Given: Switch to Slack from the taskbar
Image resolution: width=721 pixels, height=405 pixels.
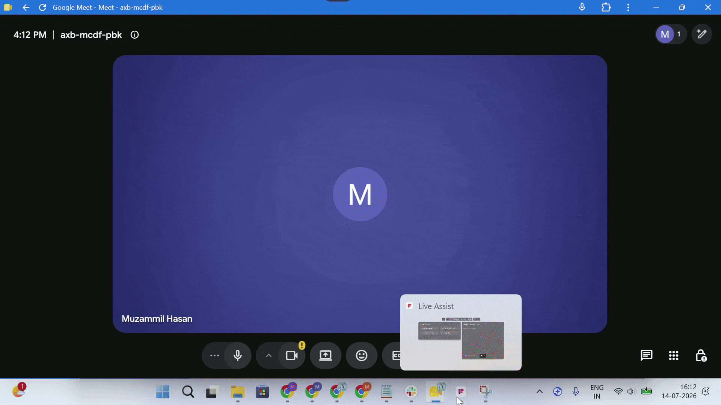Looking at the screenshot, I should 411,392.
